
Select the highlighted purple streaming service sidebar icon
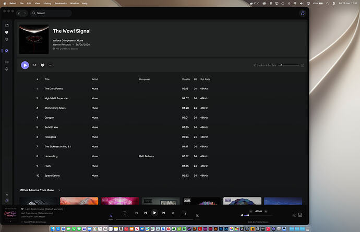point(7,51)
